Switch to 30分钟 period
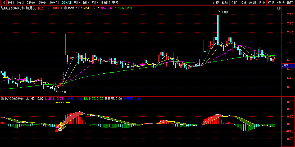Screen dimensions: 295x147 coord(54,3)
